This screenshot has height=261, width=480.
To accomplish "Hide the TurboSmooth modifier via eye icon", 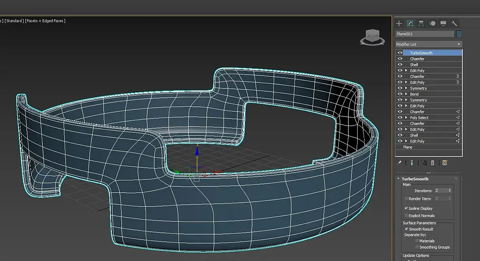I will point(400,53).
